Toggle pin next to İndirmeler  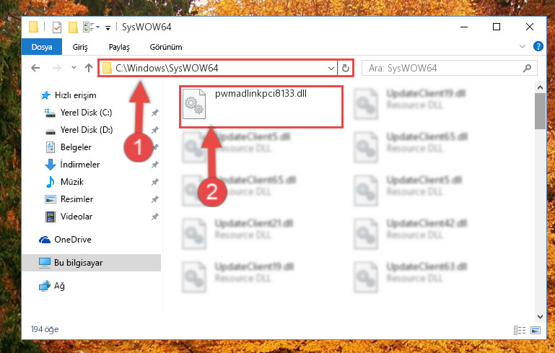pyautogui.click(x=154, y=165)
